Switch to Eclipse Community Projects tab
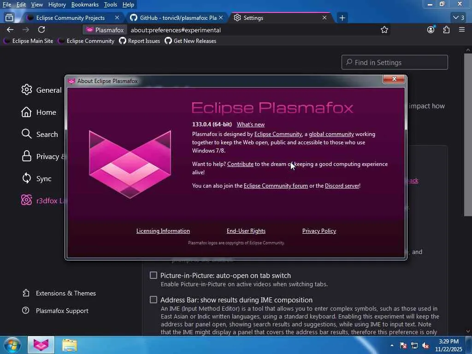The height and width of the screenshot is (354, 472). coord(70,18)
